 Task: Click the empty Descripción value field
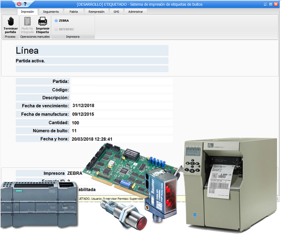(x=122, y=98)
